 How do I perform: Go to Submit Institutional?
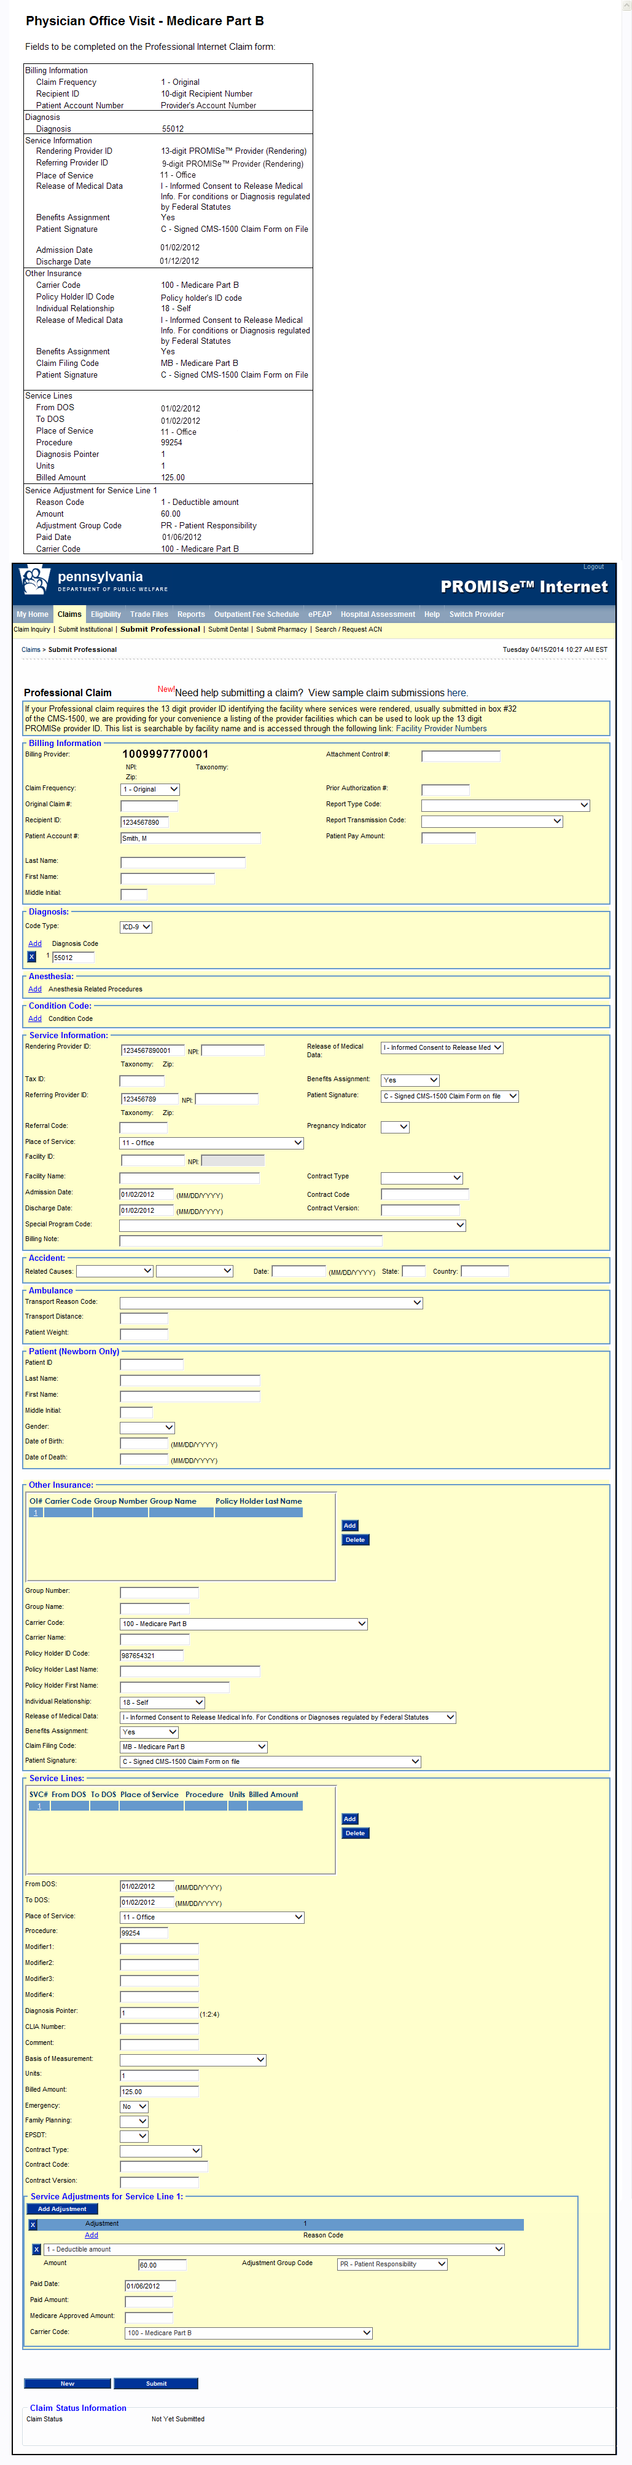point(85,630)
